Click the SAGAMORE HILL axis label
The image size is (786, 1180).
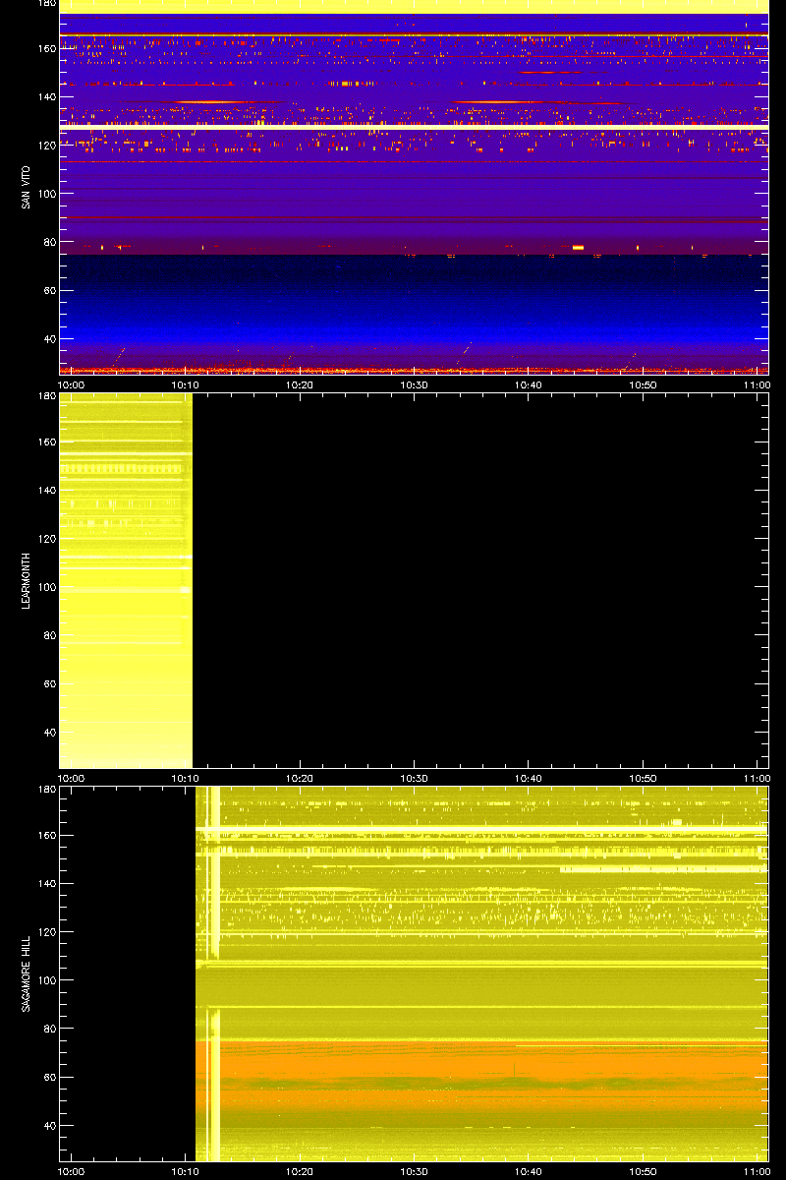[27, 973]
